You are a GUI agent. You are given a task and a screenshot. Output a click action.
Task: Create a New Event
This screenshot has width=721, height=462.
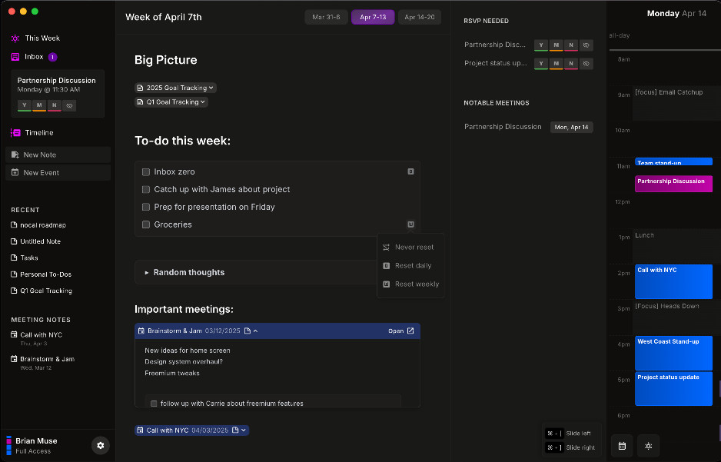click(x=58, y=173)
